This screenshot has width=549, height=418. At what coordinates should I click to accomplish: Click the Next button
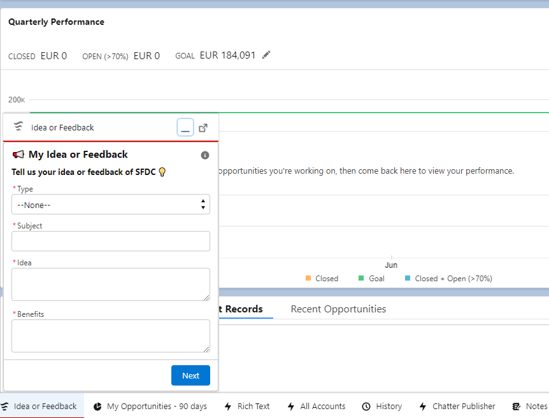[190, 375]
